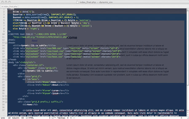Collapse grid_8 div fold on line 34

point(6,102)
